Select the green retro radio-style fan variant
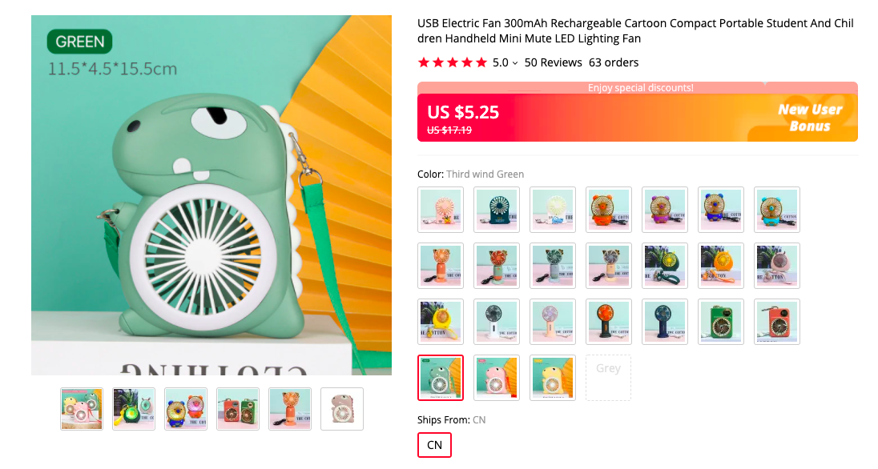The height and width of the screenshot is (469, 878). tap(721, 321)
